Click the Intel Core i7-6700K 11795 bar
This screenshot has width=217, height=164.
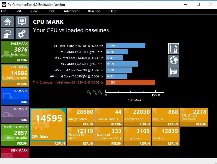pos(125,46)
